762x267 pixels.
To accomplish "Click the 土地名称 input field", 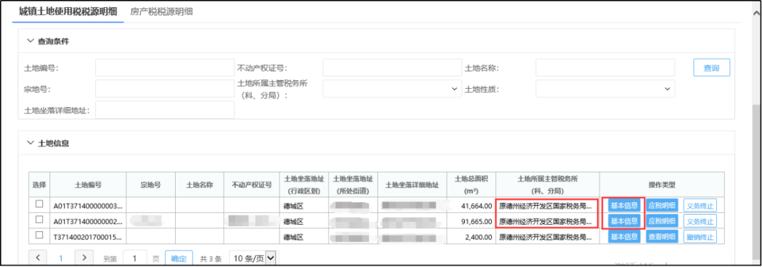I will click(x=605, y=68).
